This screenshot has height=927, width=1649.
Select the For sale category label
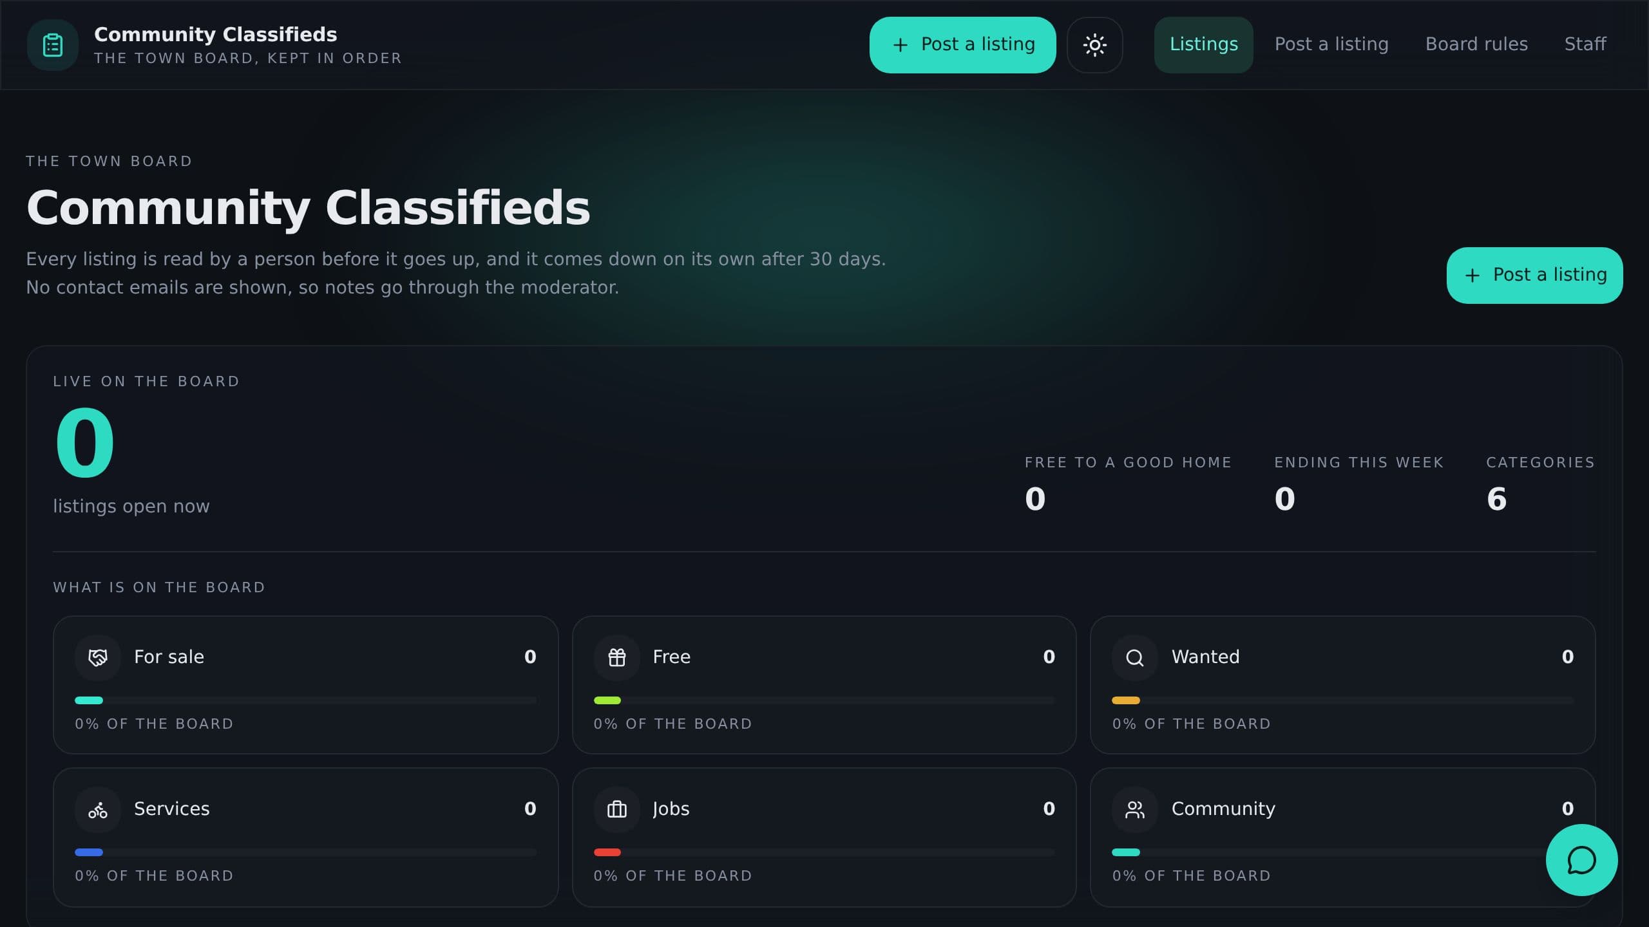pos(169,657)
